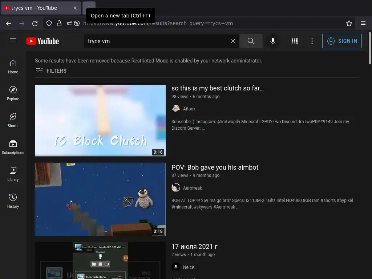Go back using the browser back arrow
Image resolution: width=372 pixels, height=279 pixels.
click(9, 23)
